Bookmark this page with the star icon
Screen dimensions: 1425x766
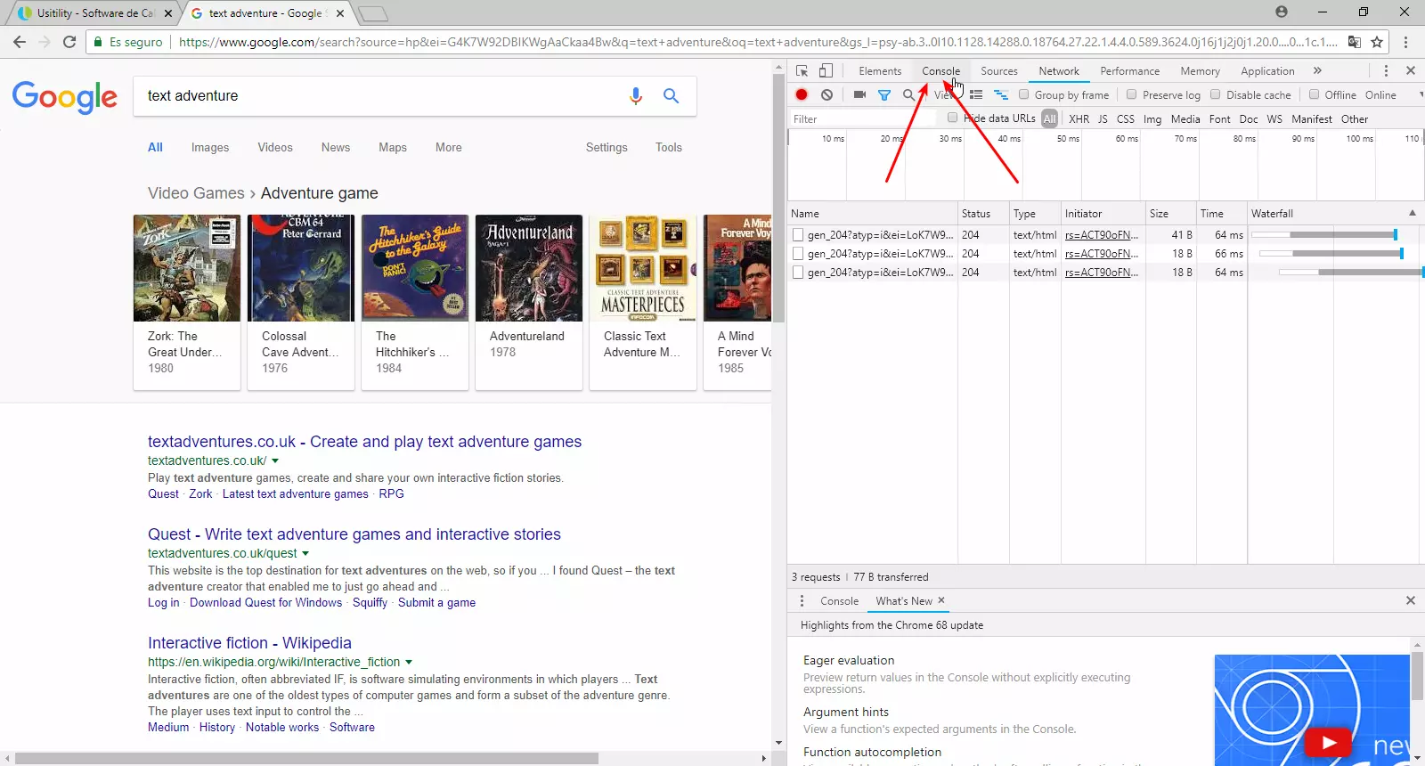1377,42
